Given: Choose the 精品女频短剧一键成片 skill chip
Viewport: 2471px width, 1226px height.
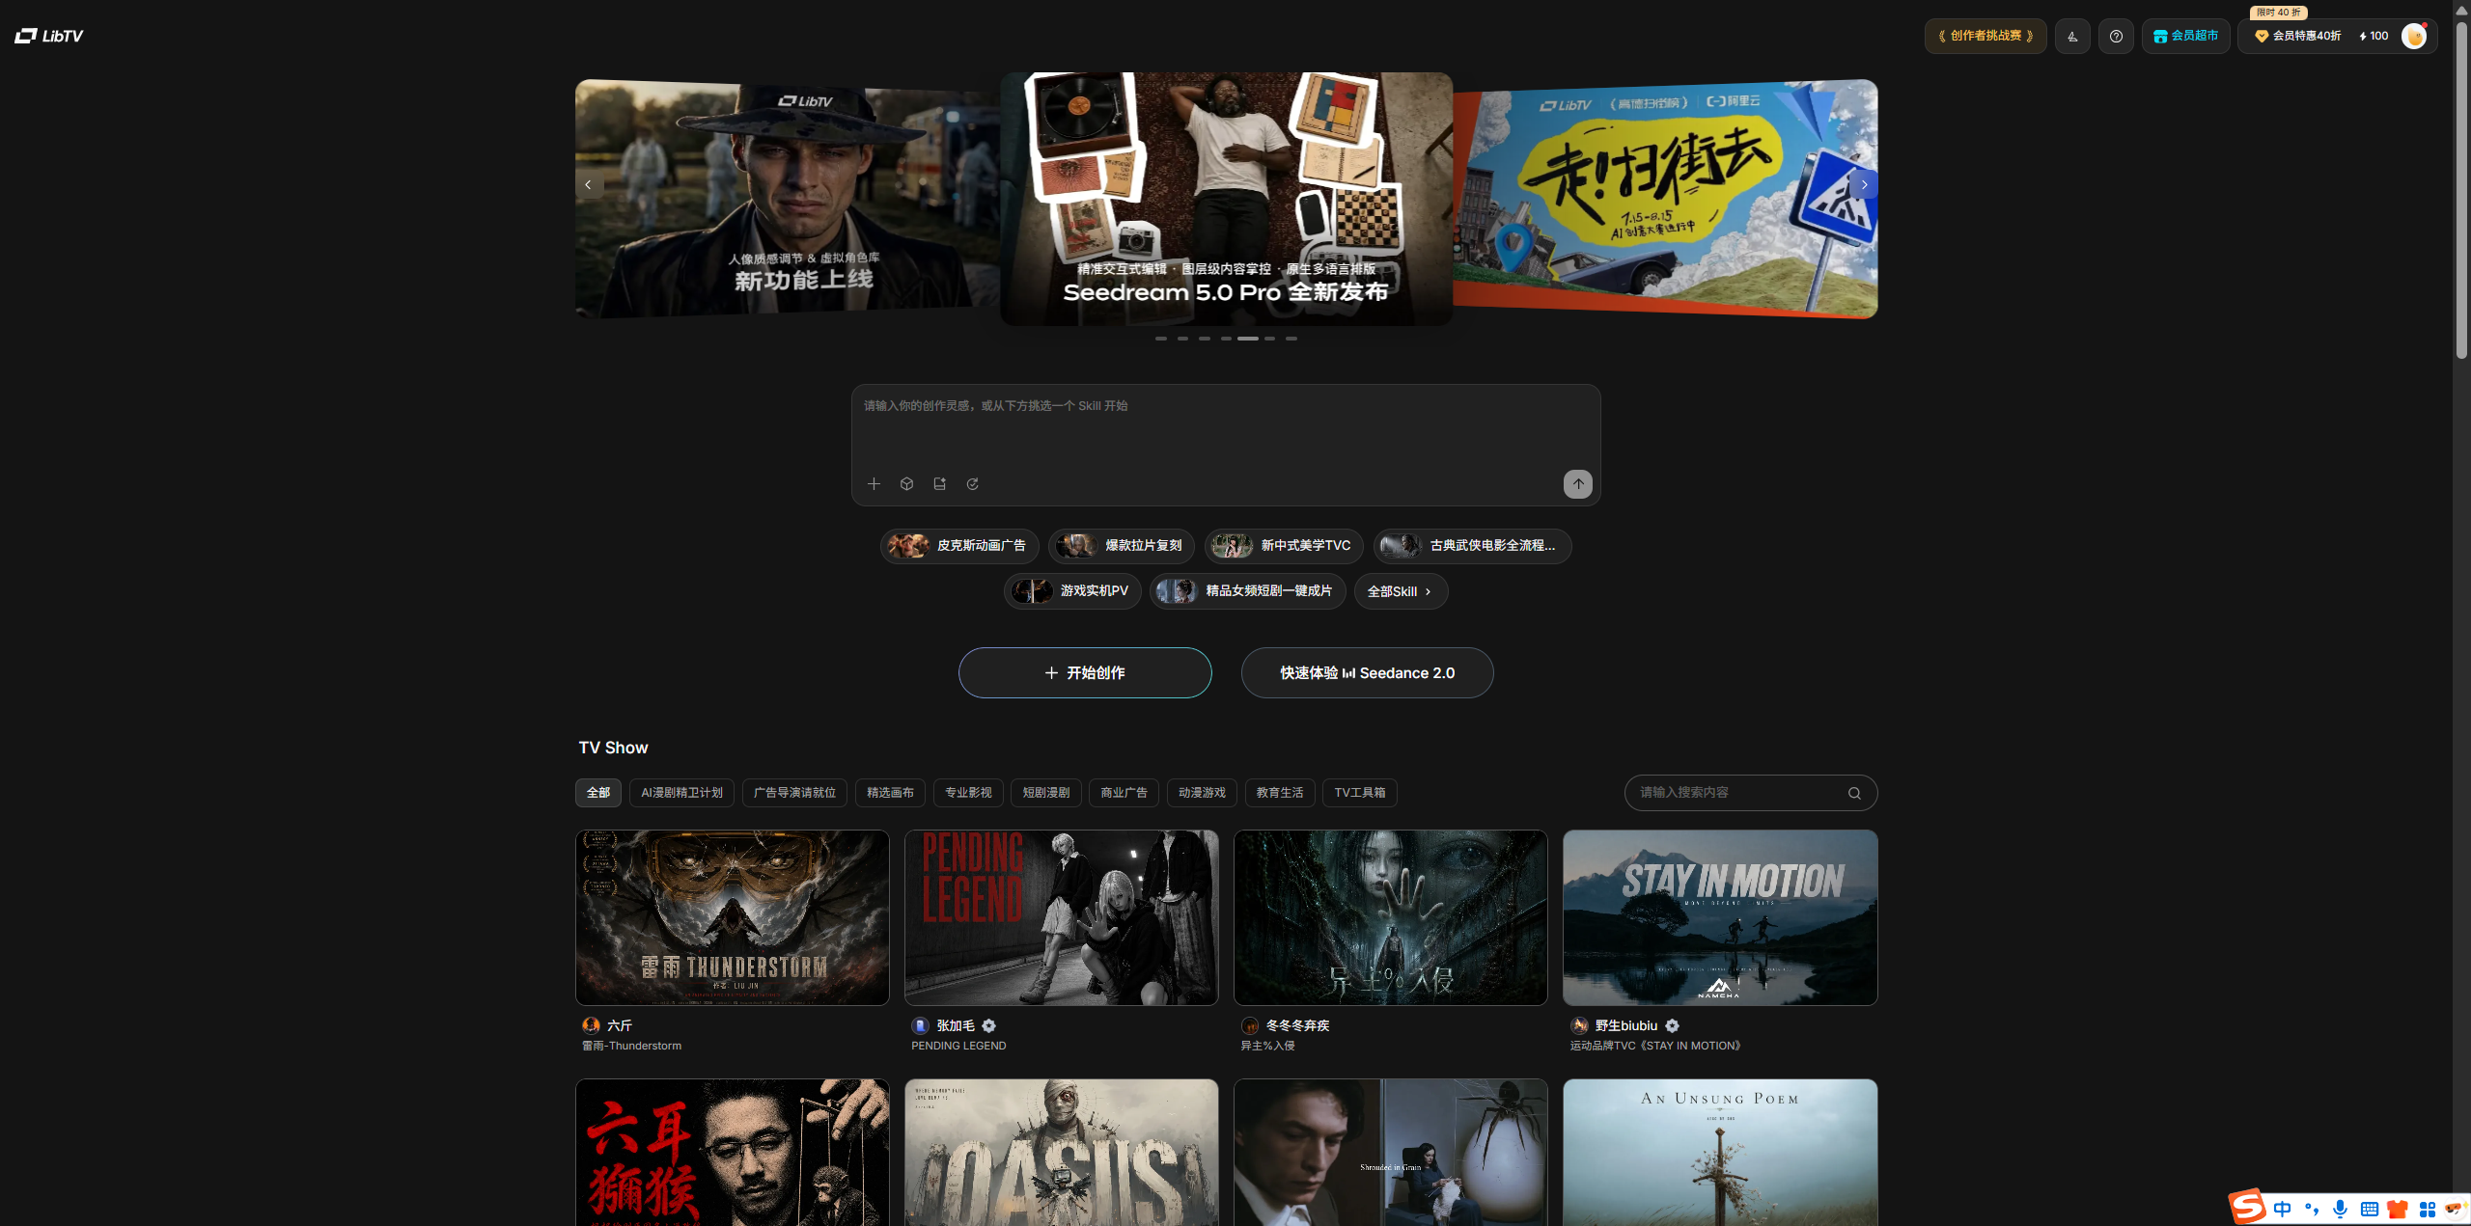Looking at the screenshot, I should [1247, 591].
